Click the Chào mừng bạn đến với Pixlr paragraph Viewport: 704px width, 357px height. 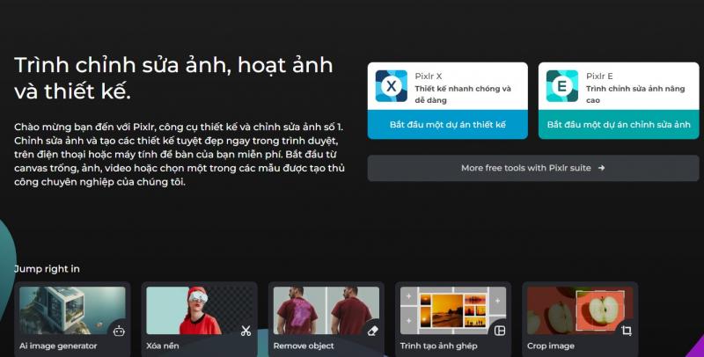click(x=180, y=154)
